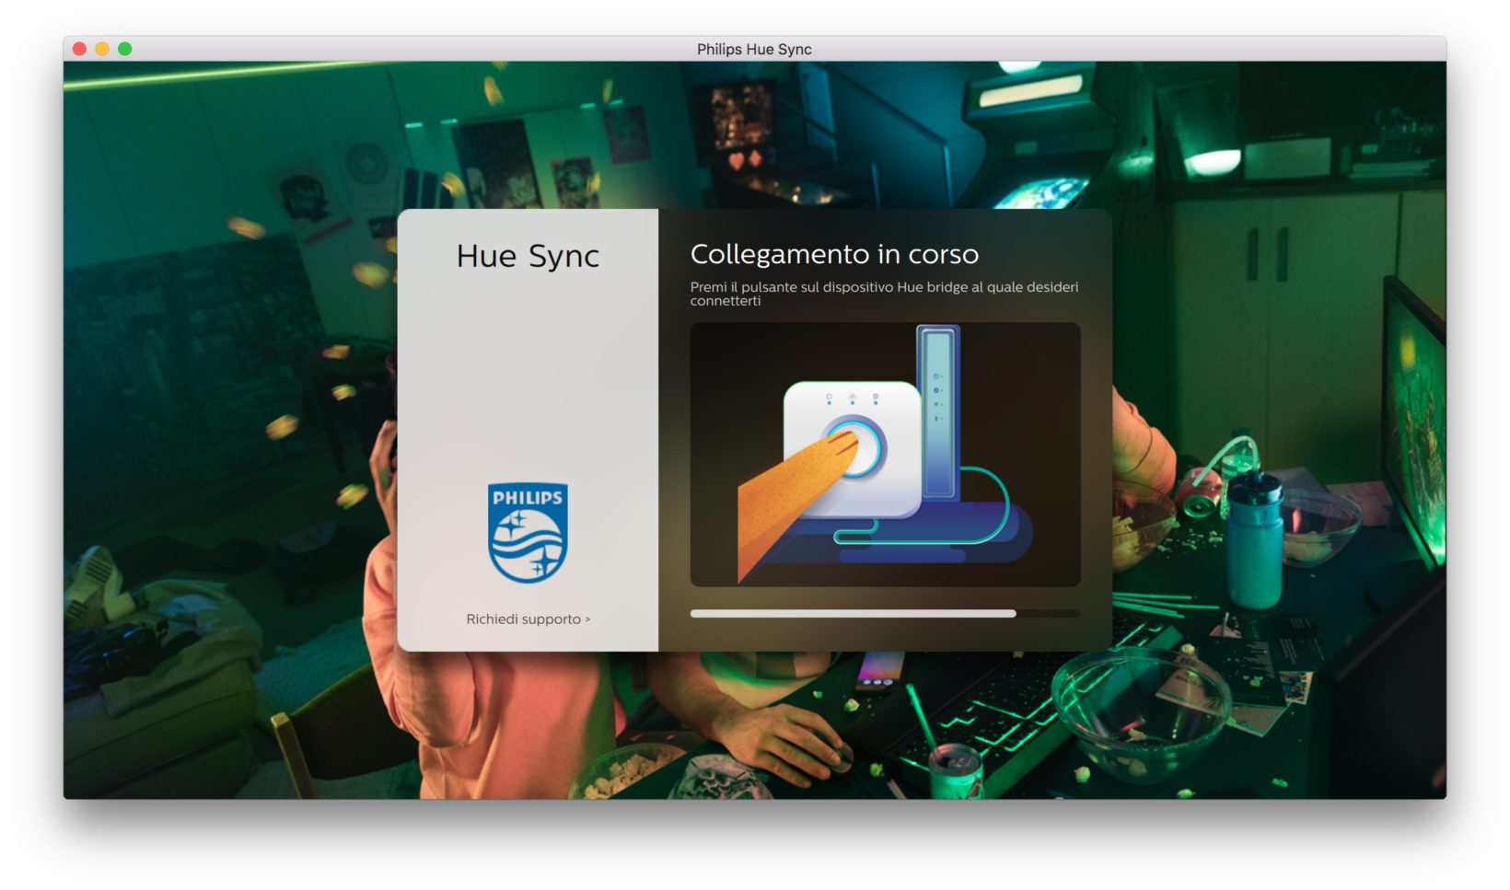
Task: Maximize the Philips Hue Sync window
Action: coord(125,49)
